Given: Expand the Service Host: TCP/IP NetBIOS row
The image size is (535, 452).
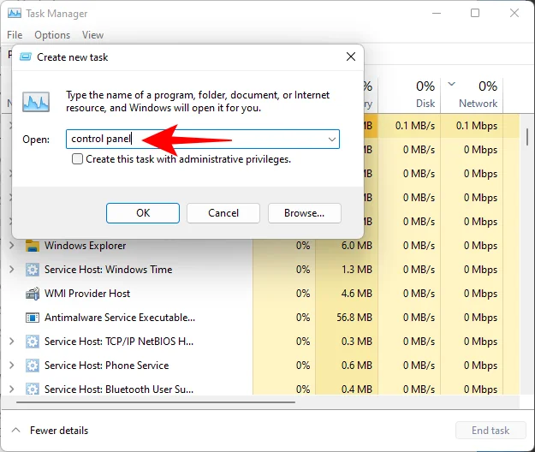Looking at the screenshot, I should (x=12, y=341).
